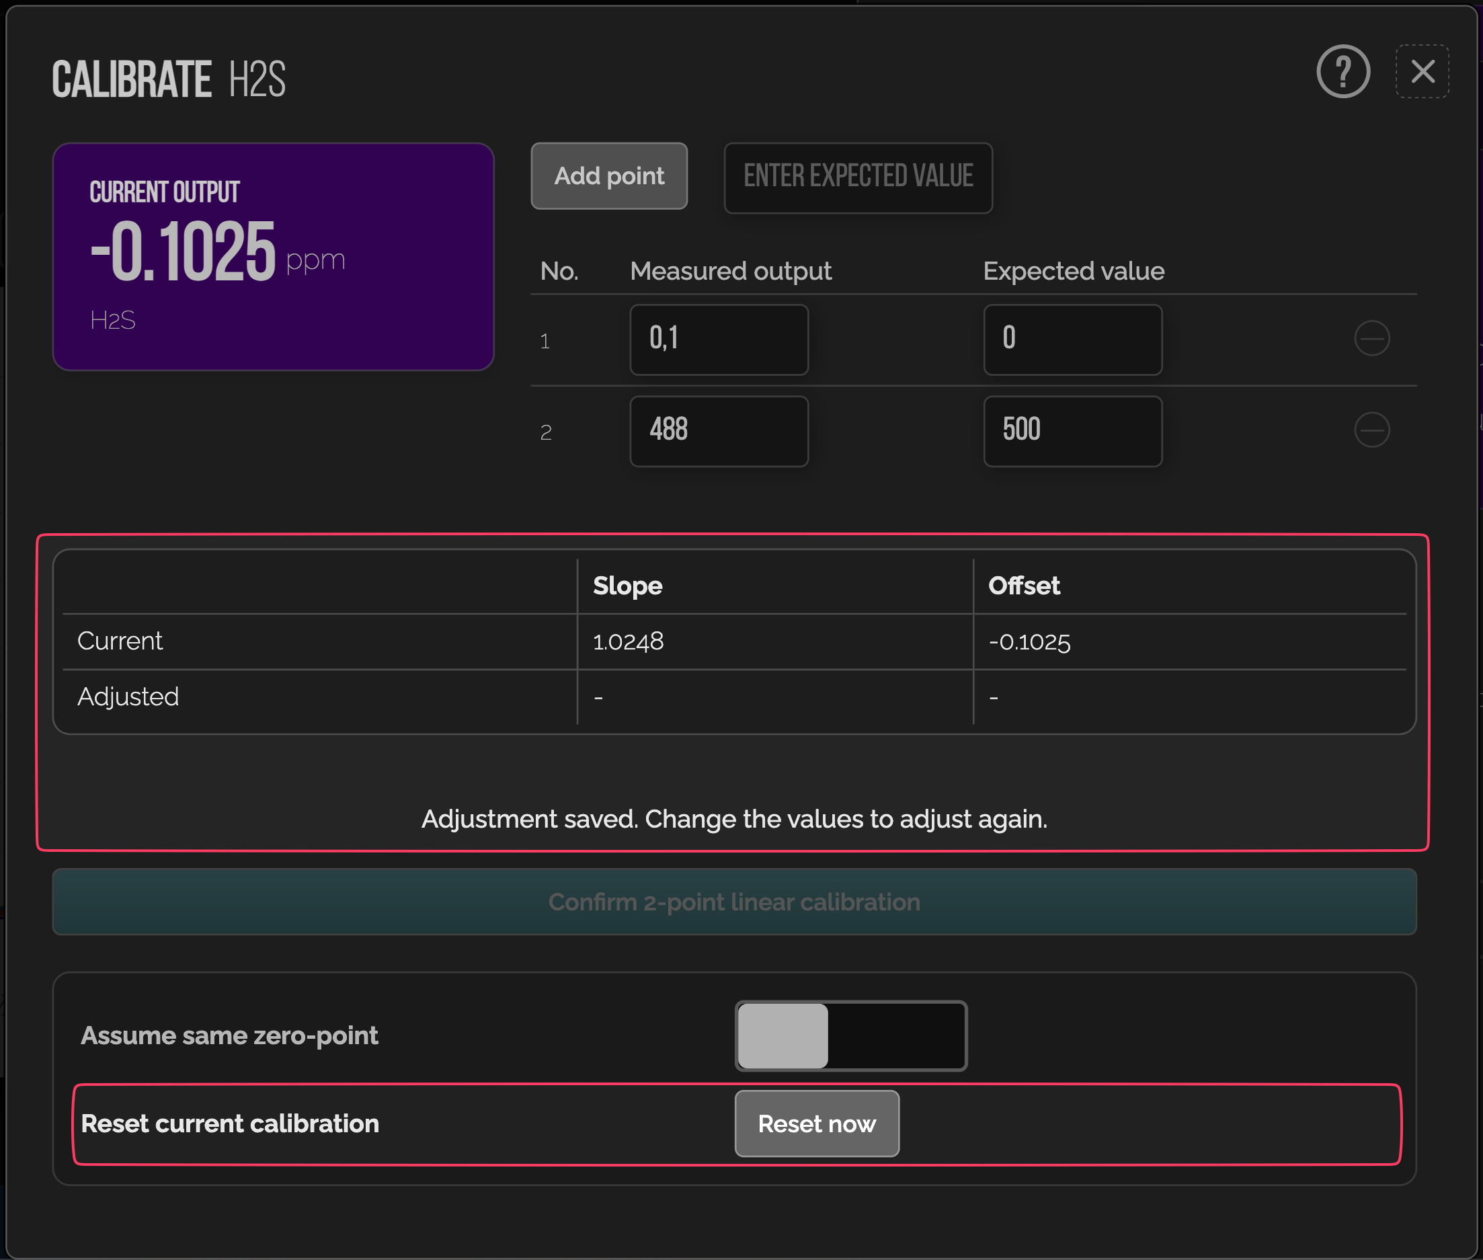Click the delete icon beside measured output 488
This screenshot has width=1483, height=1260.
[x=1371, y=431]
